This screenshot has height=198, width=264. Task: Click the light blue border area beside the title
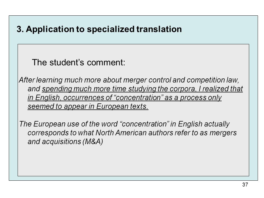tap(219, 29)
